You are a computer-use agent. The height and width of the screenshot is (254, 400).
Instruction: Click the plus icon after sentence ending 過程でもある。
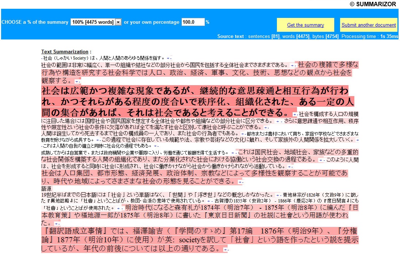(155, 146)
